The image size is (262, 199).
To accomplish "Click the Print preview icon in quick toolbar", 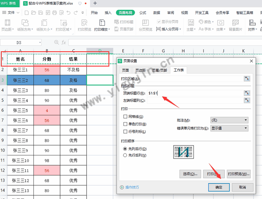I will click(61, 13).
